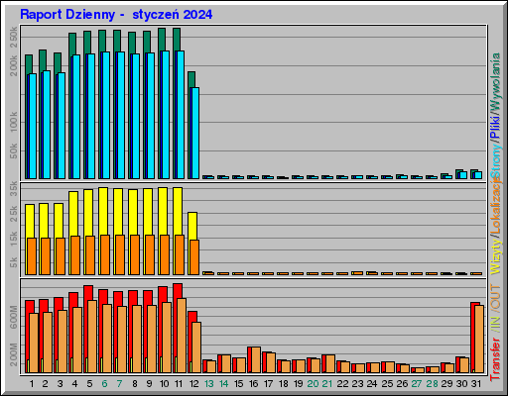Screen dimensions: 508x396
Task: Select the green day 13 axis label
Action: tap(209, 384)
